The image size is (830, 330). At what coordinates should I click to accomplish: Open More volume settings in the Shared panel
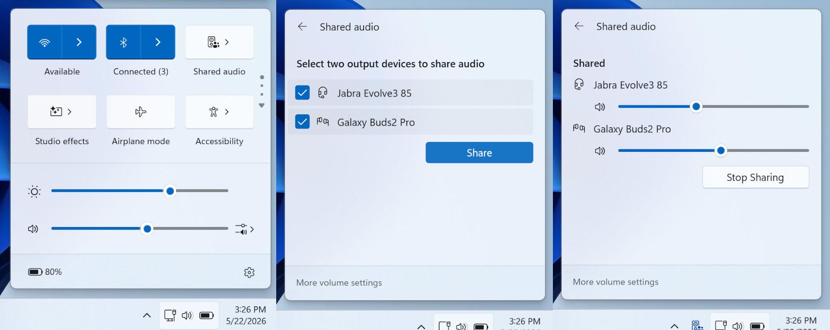coord(616,282)
